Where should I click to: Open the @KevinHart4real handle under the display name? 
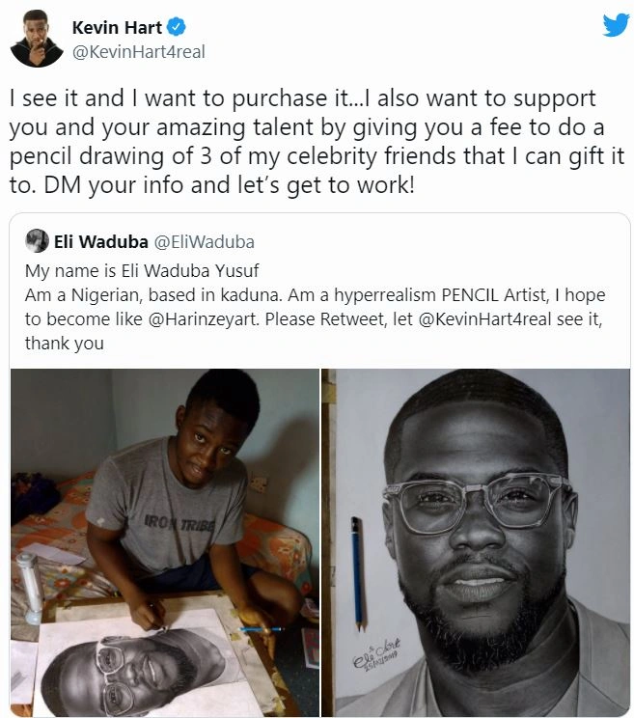tap(138, 52)
